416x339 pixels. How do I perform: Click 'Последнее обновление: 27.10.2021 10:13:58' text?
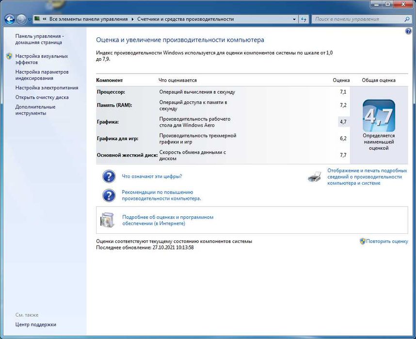145,247
